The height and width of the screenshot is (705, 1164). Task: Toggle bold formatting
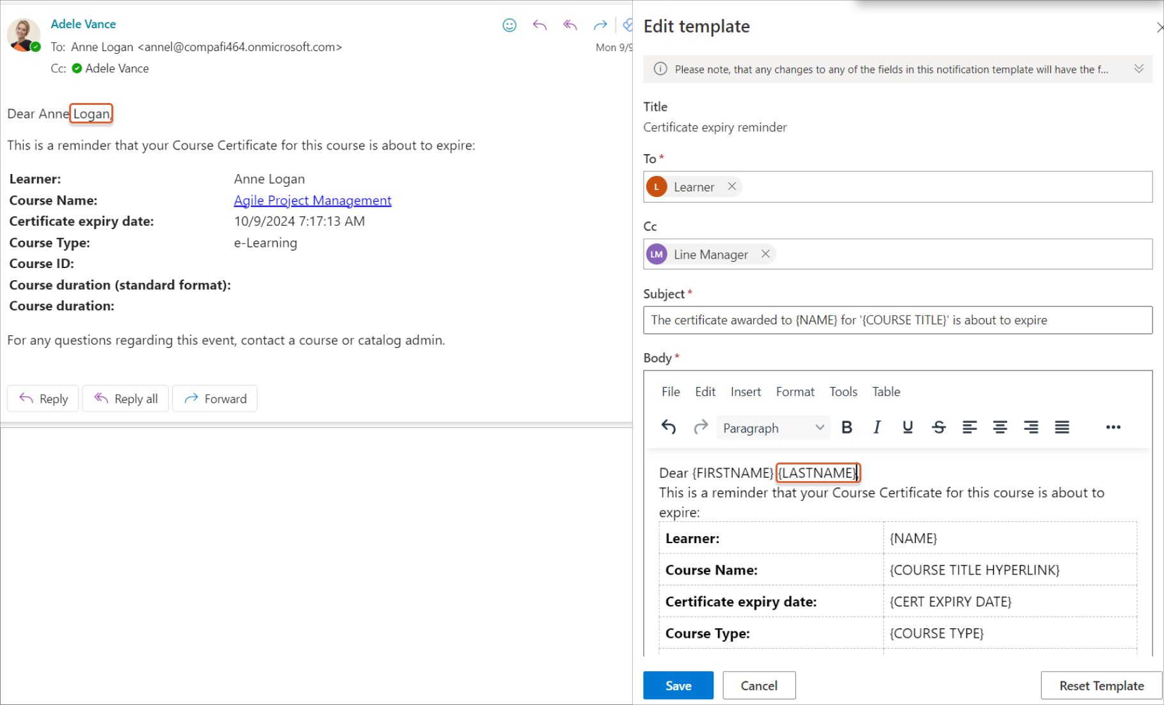pos(847,427)
